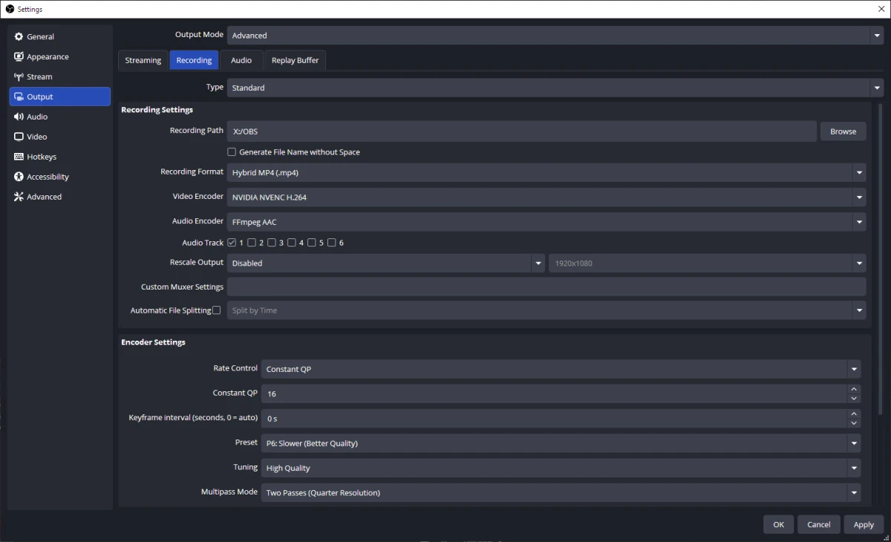The height and width of the screenshot is (542, 891).
Task: Open the Video Encoder dropdown
Action: [x=546, y=197]
